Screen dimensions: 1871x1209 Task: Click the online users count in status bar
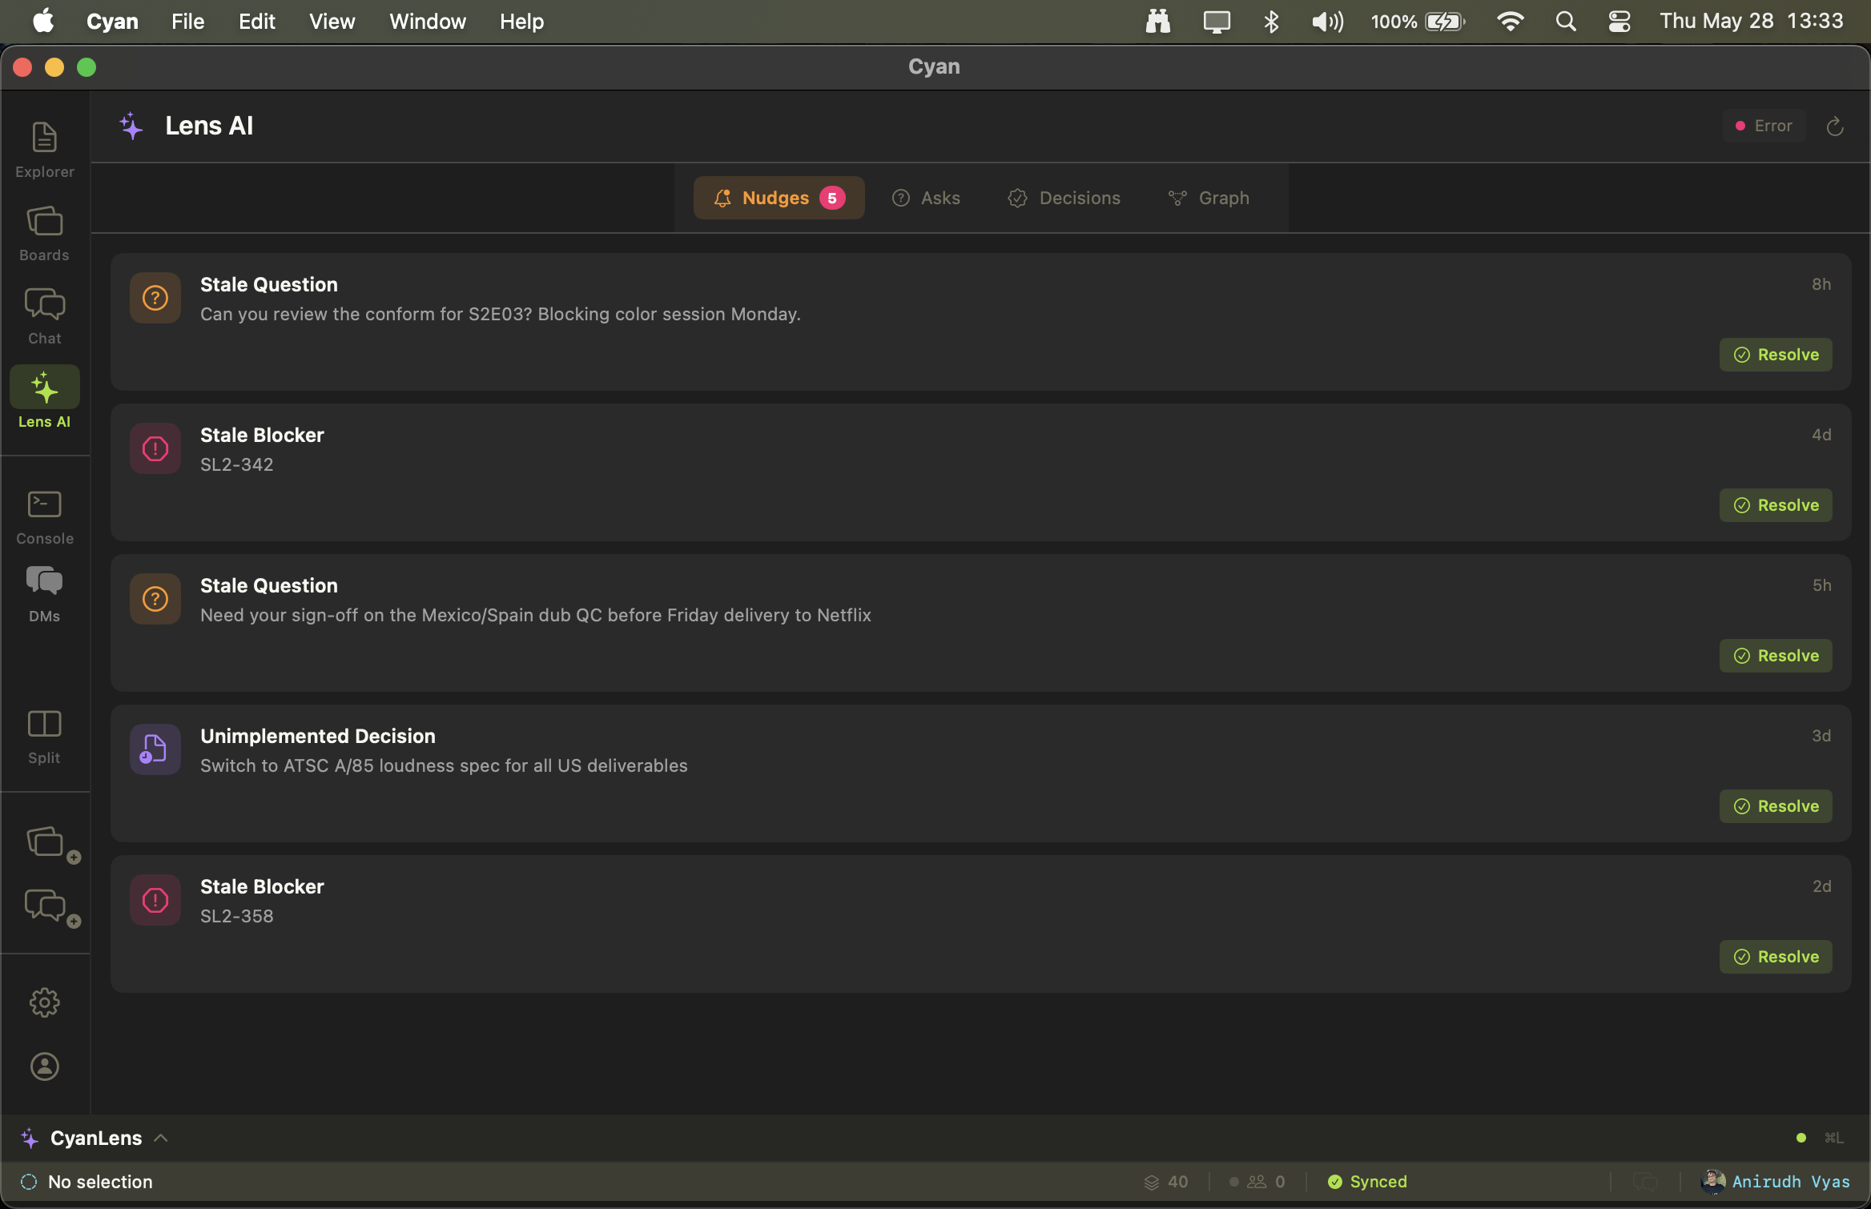tap(1257, 1182)
